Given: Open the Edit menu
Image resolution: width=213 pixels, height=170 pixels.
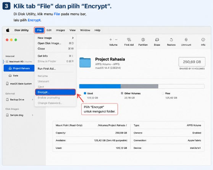Looking at the screenshot, I should (49, 30).
